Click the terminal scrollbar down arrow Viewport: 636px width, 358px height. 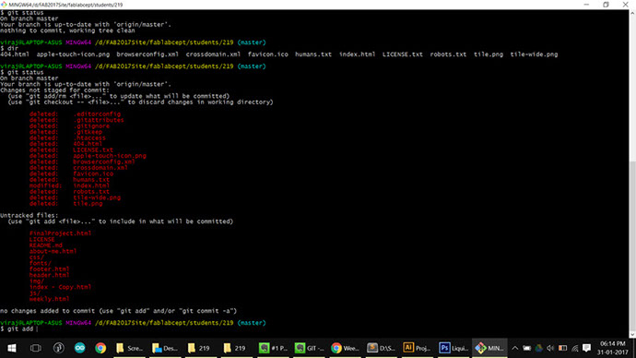[x=632, y=335]
